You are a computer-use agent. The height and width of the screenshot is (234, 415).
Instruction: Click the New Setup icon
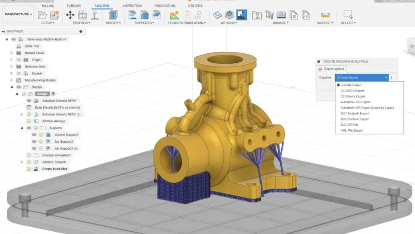(55, 15)
